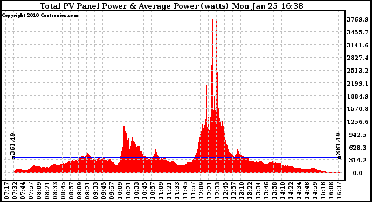This screenshot has width=372, height=202.
Task: Select the '314.2' y-axis label
Action: click(x=359, y=160)
